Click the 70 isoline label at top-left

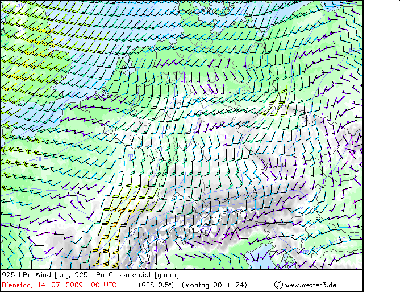21,5
